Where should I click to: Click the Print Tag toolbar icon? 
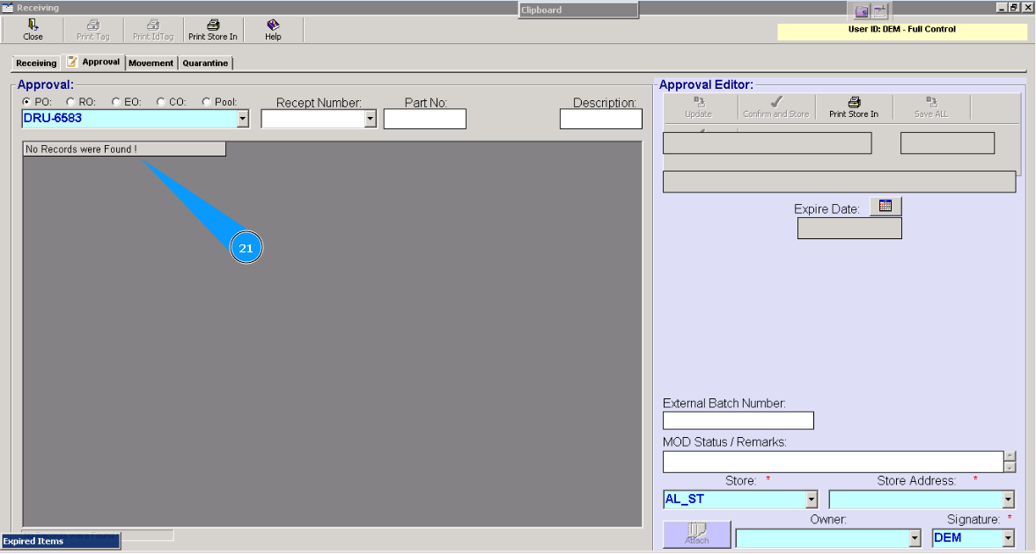point(93,30)
